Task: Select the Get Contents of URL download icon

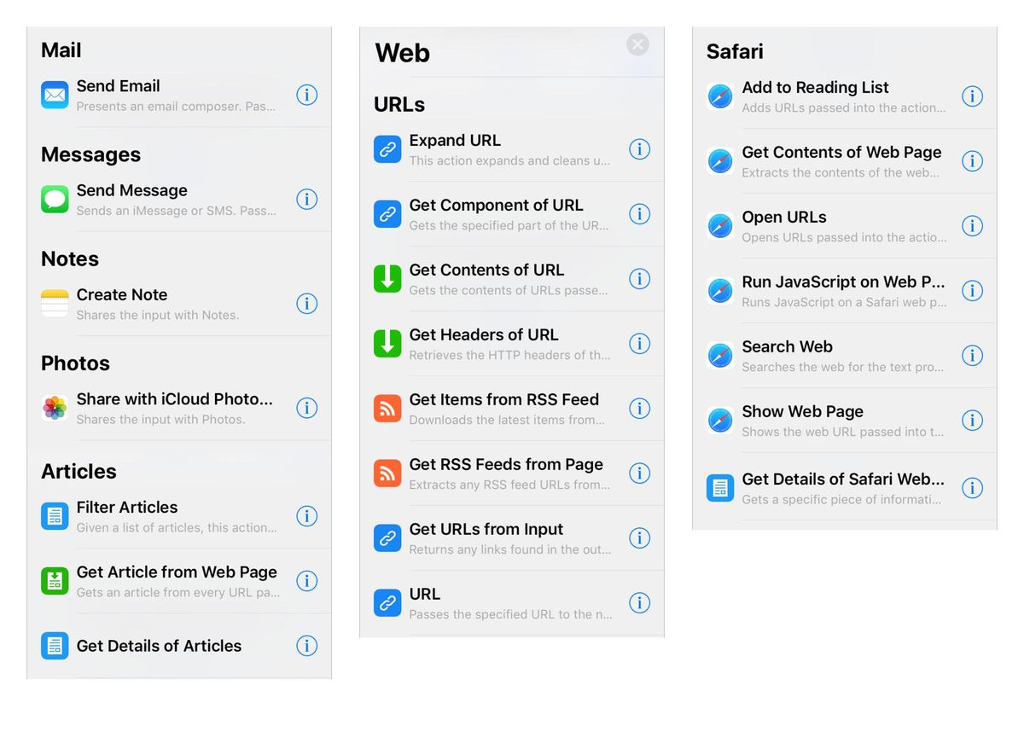Action: pos(387,279)
